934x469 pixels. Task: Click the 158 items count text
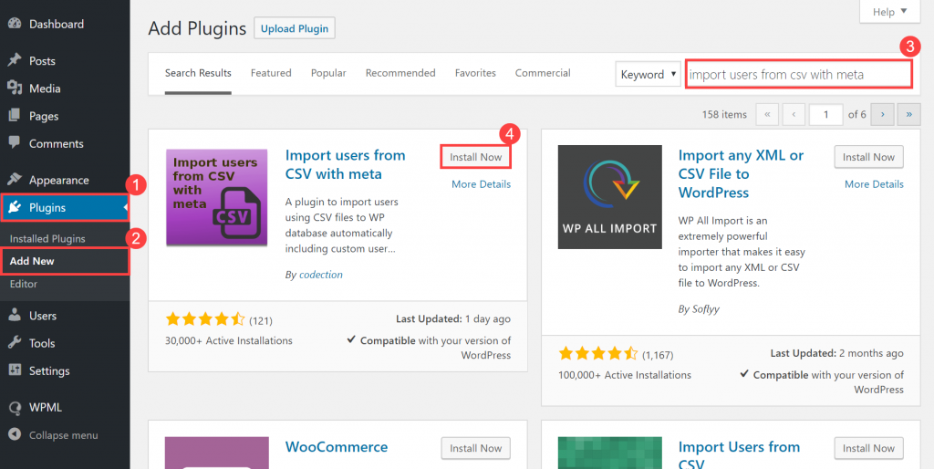[x=724, y=114]
